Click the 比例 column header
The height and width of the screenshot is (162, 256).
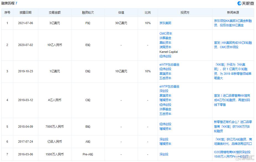(148, 12)
